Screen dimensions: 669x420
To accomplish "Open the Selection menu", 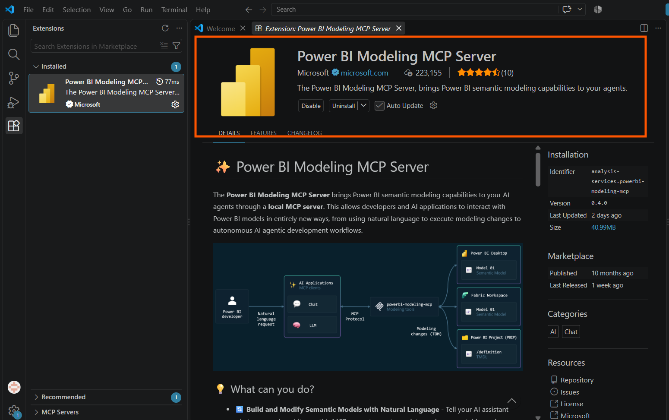I will tap(76, 9).
